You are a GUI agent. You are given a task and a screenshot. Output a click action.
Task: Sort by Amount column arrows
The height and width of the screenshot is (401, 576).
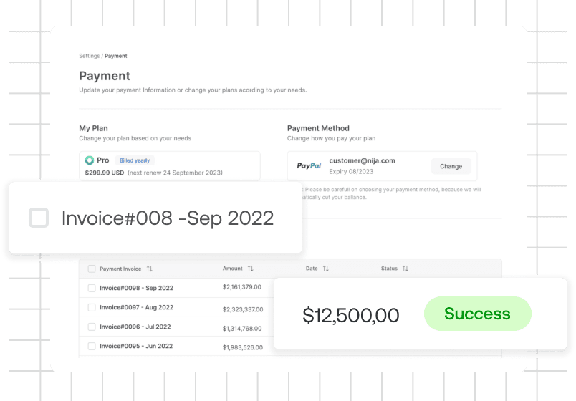point(251,269)
